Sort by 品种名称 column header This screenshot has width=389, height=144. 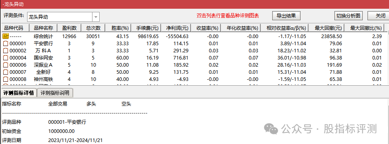click(43, 28)
